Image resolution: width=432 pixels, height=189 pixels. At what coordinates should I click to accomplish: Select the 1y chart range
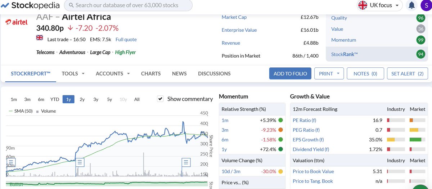point(68,99)
